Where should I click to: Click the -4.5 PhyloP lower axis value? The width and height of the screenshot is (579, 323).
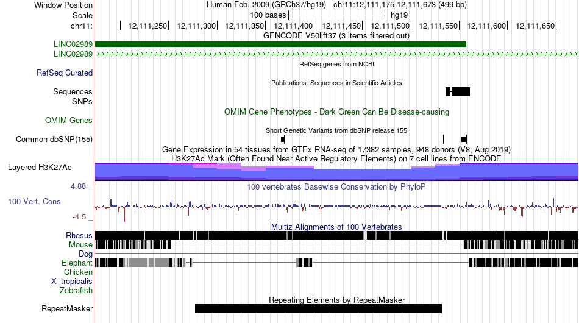(x=79, y=217)
